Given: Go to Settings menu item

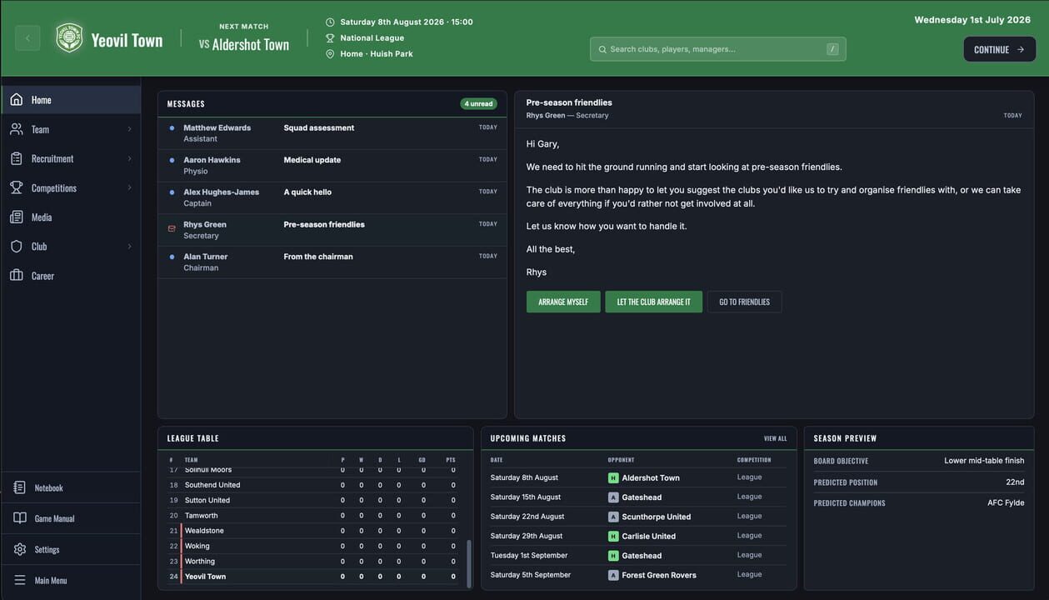Looking at the screenshot, I should tap(71, 549).
